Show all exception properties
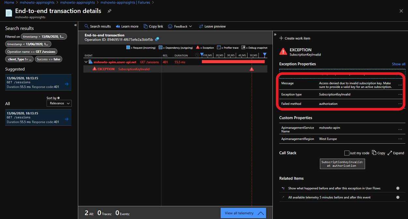408x219 pixels. click(x=399, y=64)
